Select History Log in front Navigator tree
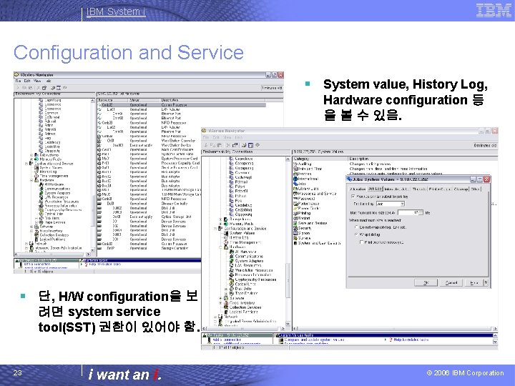Viewport: 515px width, 386px height. (239, 237)
